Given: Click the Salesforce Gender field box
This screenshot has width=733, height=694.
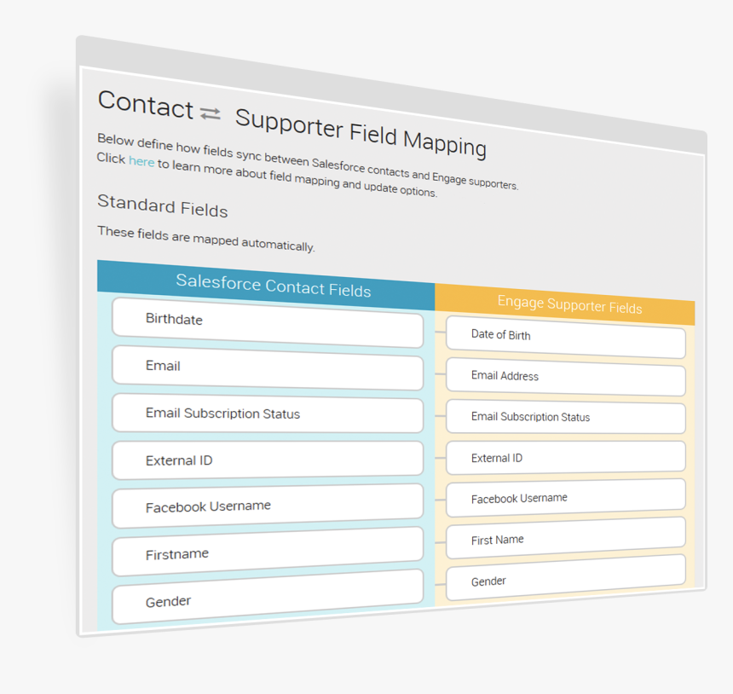Looking at the screenshot, I should (x=268, y=597).
